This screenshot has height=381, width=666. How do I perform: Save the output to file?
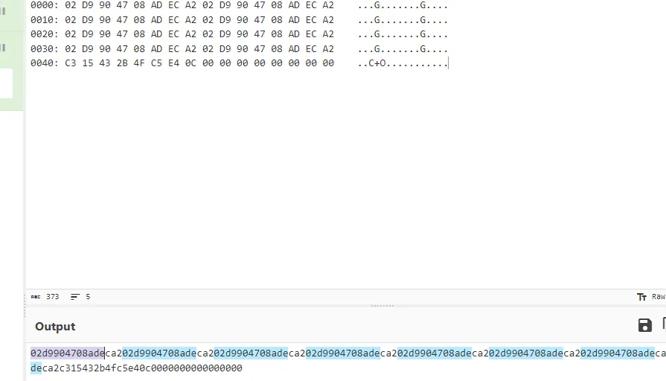644,325
